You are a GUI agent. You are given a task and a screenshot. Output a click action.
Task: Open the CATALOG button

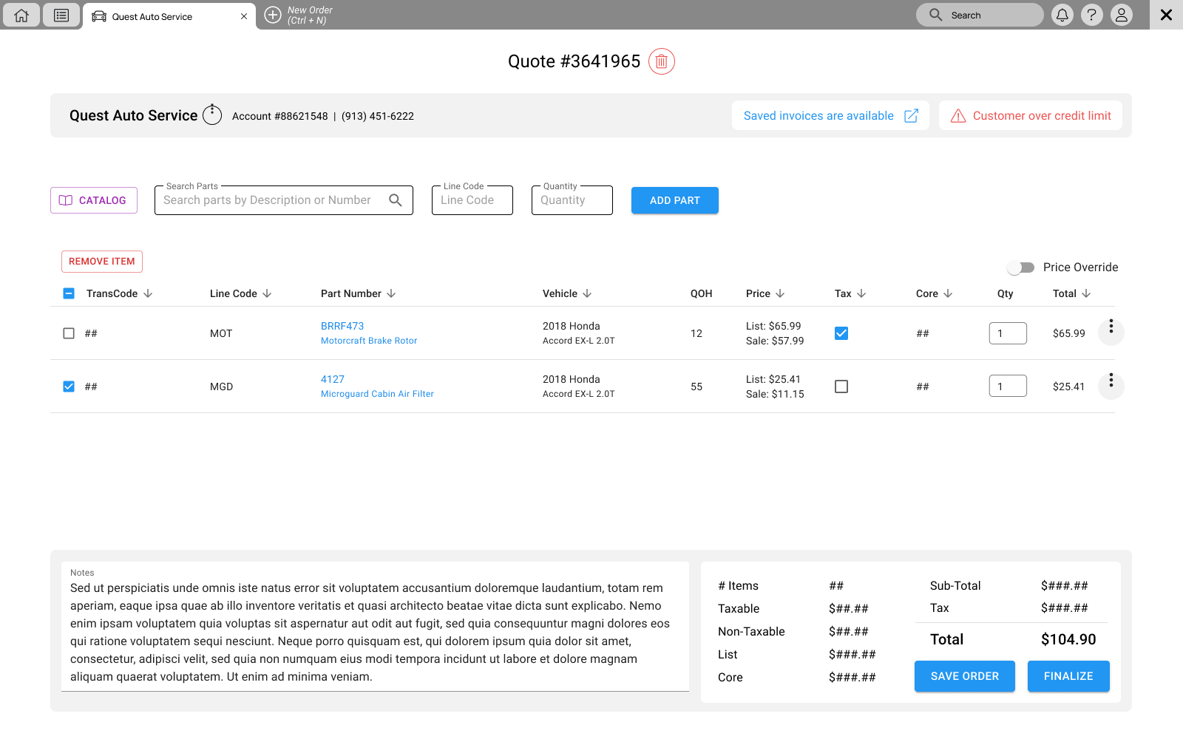pos(94,200)
